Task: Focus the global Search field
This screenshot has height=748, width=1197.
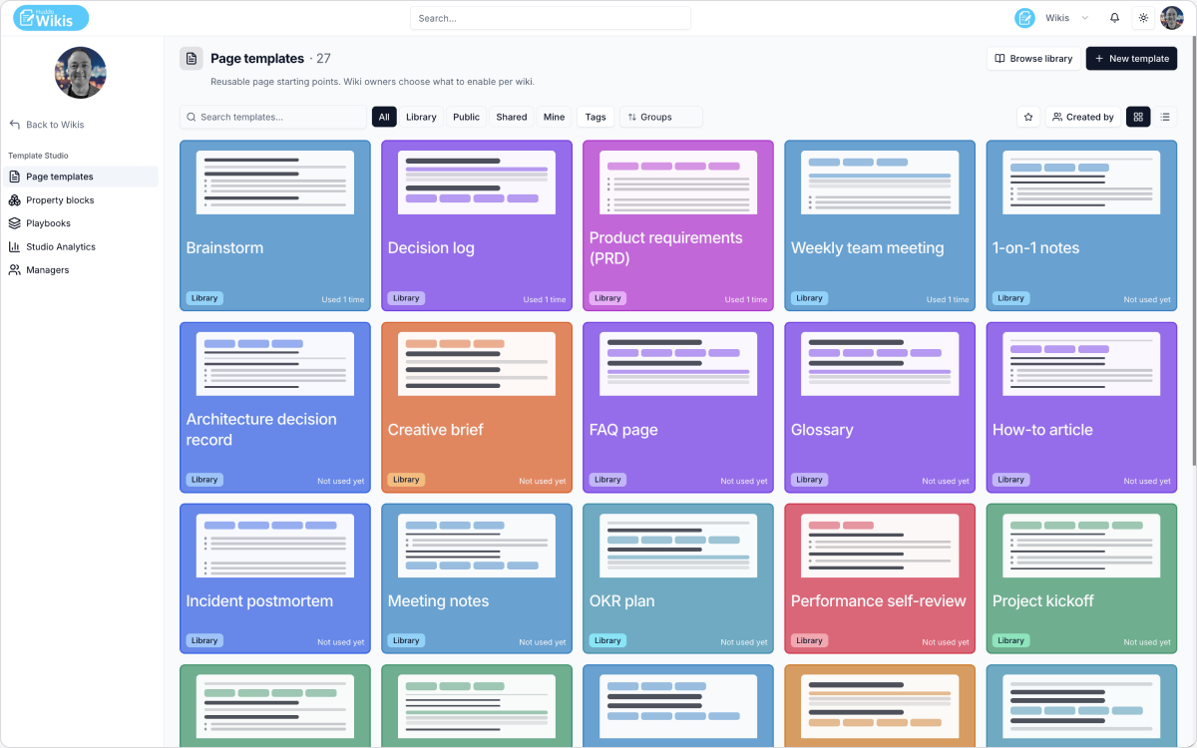Action: pos(551,18)
